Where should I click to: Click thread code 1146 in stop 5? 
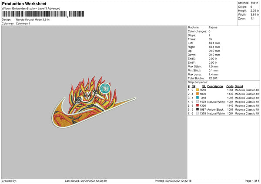[x=230, y=105]
